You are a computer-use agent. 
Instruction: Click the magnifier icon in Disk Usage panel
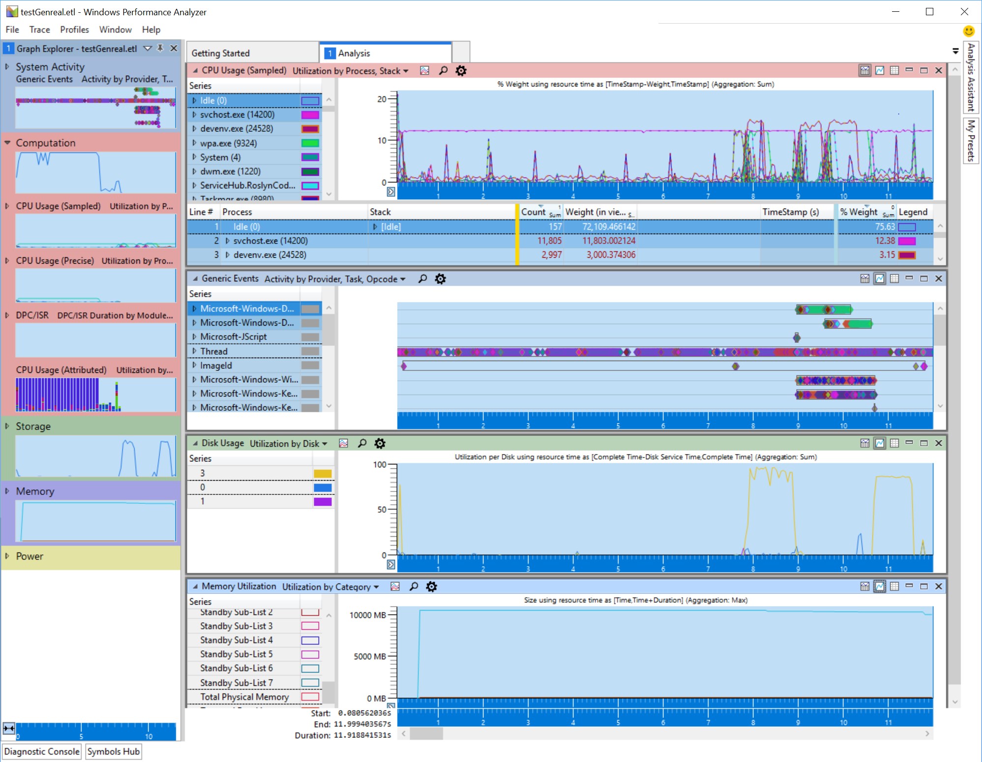(362, 443)
